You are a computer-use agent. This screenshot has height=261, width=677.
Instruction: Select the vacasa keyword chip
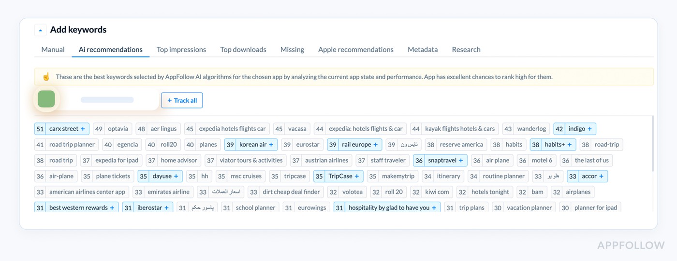[292, 129]
